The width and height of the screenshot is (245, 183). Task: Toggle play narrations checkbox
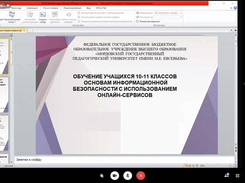pyautogui.click(x=79, y=13)
